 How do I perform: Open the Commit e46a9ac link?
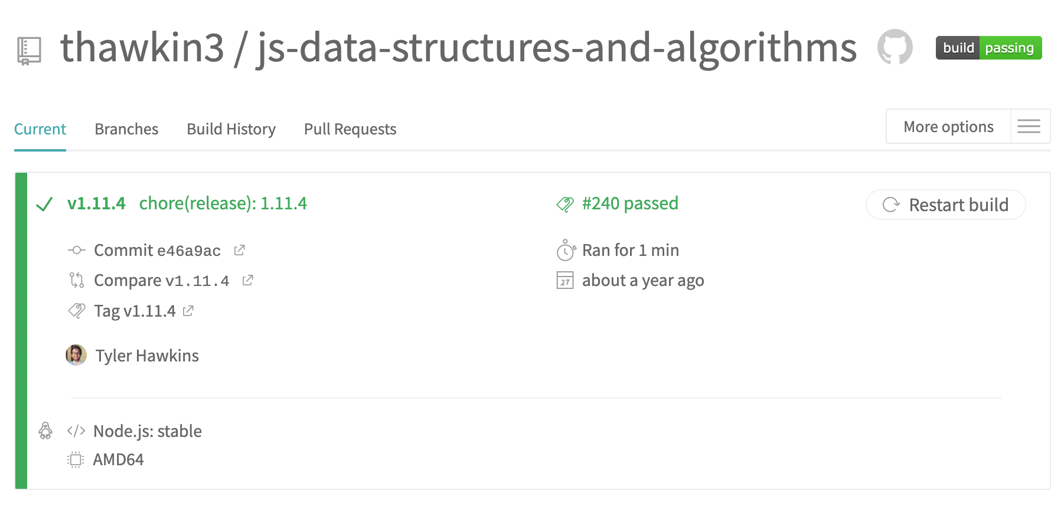pos(157,251)
